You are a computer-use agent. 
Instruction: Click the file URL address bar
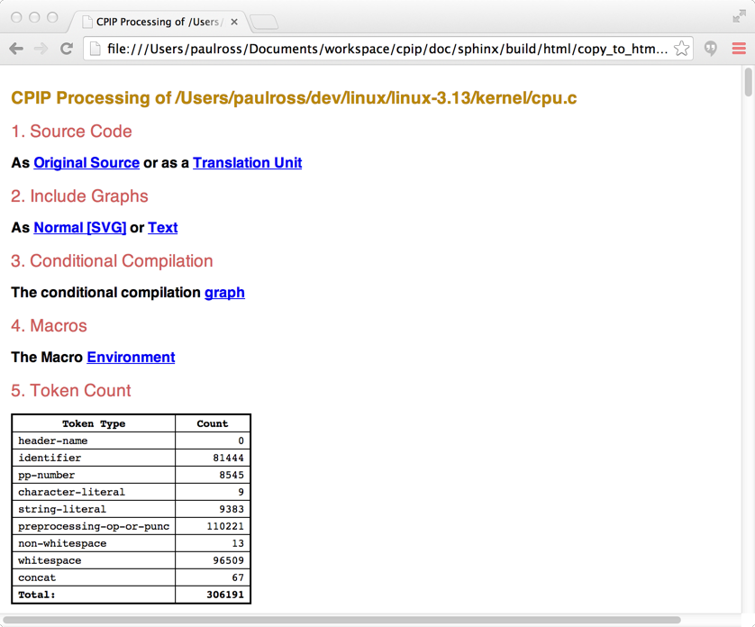coord(387,49)
